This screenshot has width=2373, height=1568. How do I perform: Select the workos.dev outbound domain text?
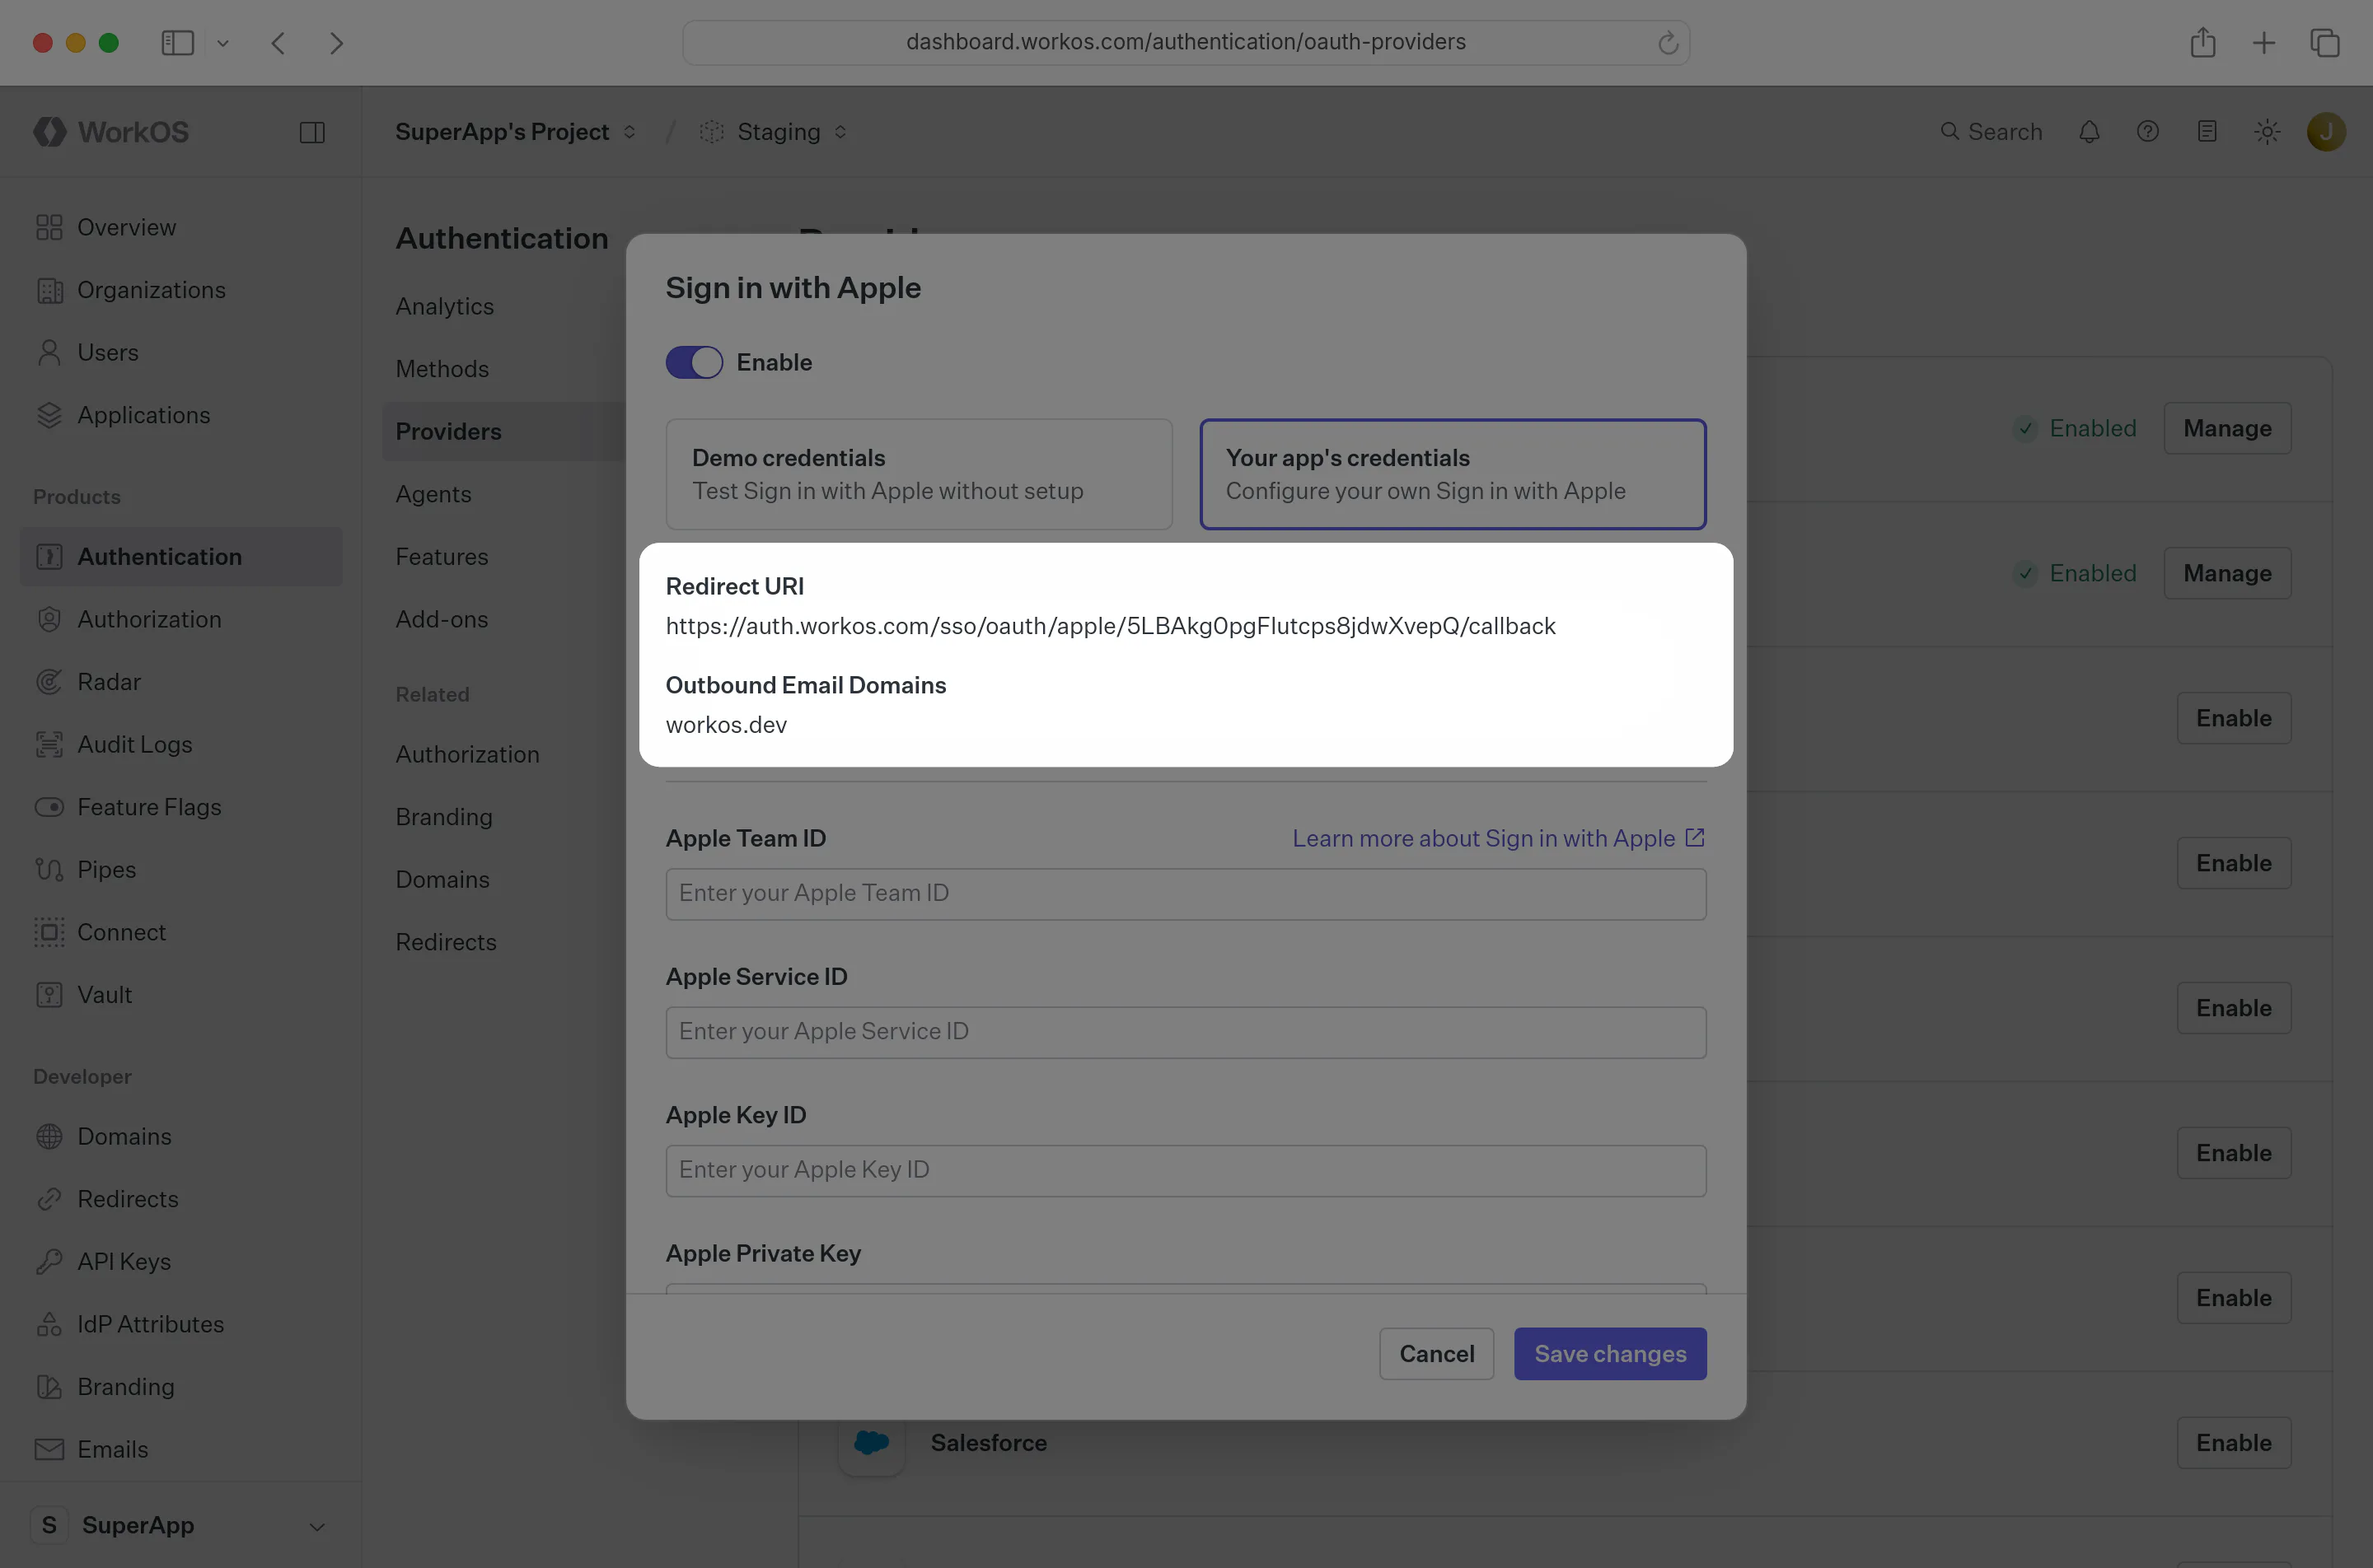(x=726, y=725)
